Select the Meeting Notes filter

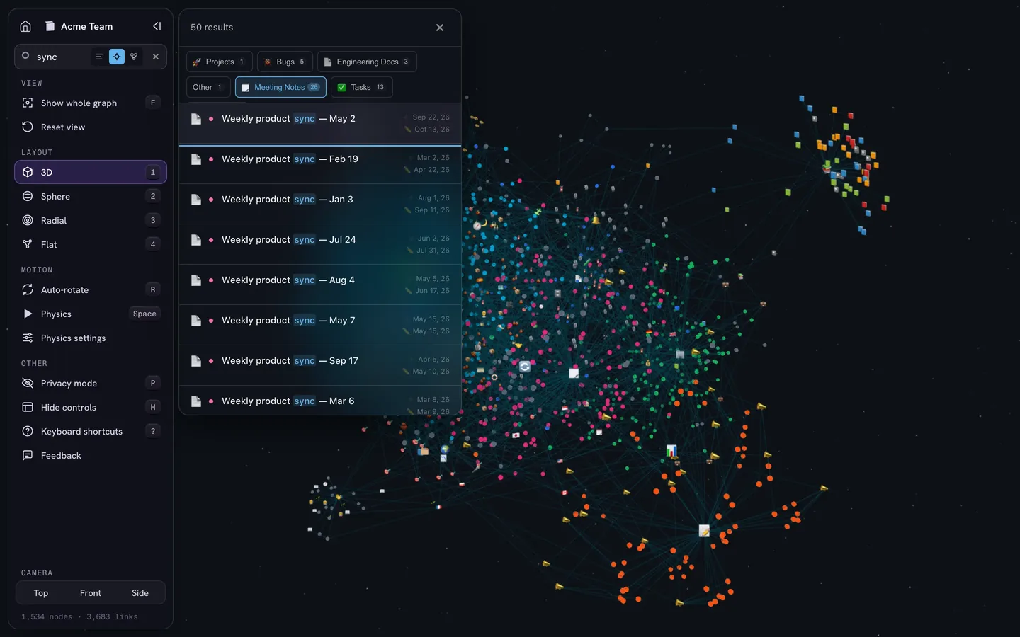click(x=280, y=87)
